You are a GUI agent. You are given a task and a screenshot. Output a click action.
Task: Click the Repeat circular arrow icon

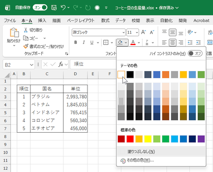(x=87, y=8)
